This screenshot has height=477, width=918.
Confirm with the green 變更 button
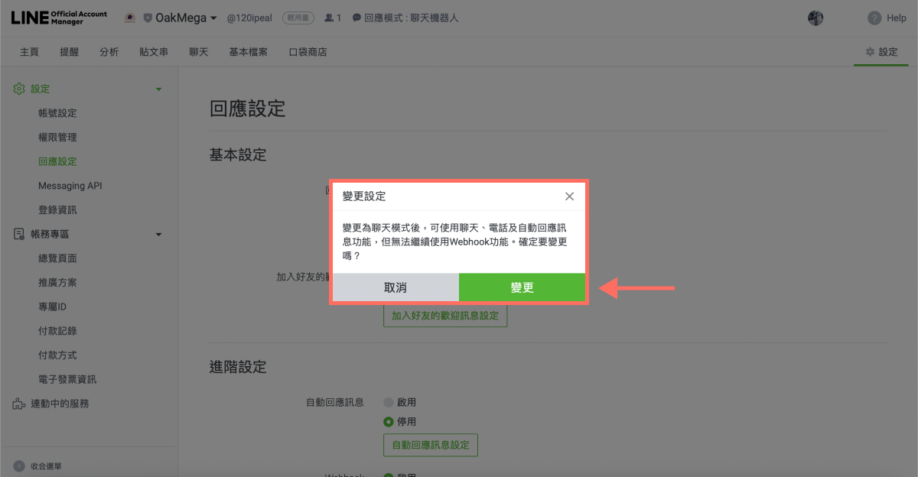(522, 287)
